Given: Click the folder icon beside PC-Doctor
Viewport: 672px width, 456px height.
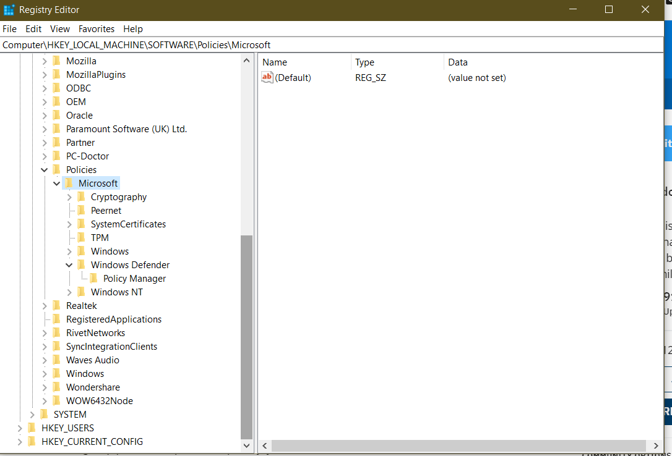Looking at the screenshot, I should [56, 156].
